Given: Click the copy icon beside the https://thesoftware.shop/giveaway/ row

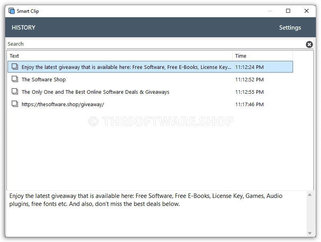Looking at the screenshot, I should coord(15,104).
